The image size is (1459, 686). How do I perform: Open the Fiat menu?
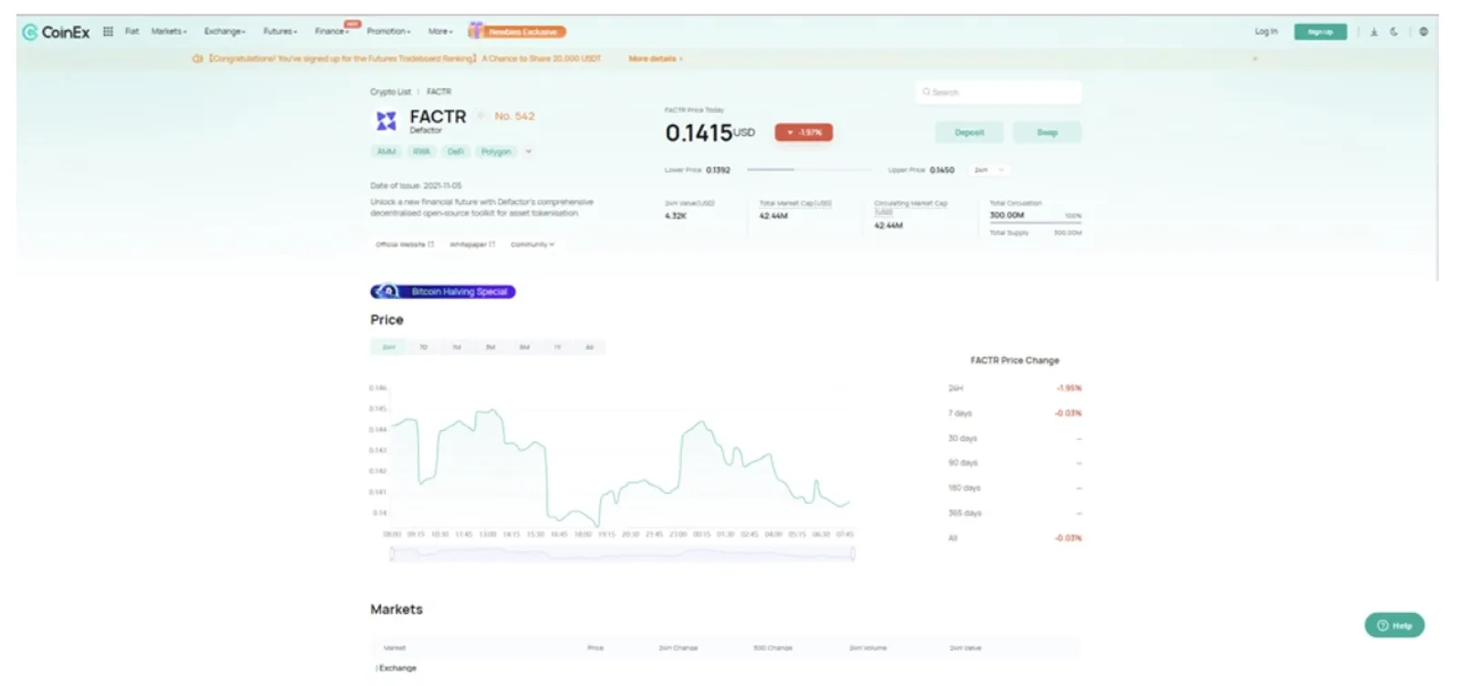pos(132,31)
